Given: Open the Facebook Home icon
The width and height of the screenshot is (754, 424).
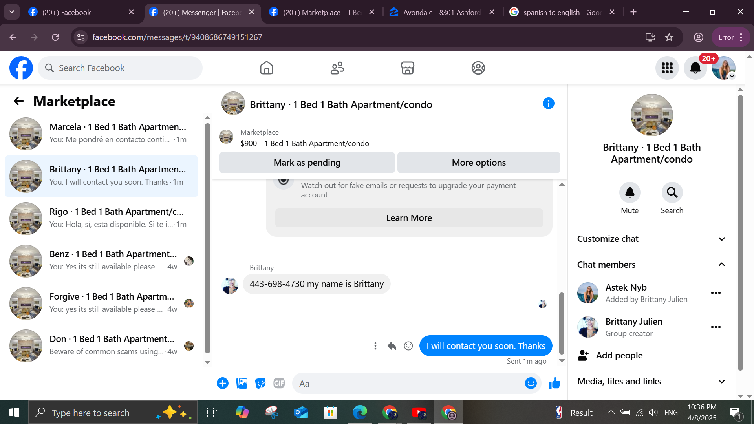Looking at the screenshot, I should [x=266, y=68].
